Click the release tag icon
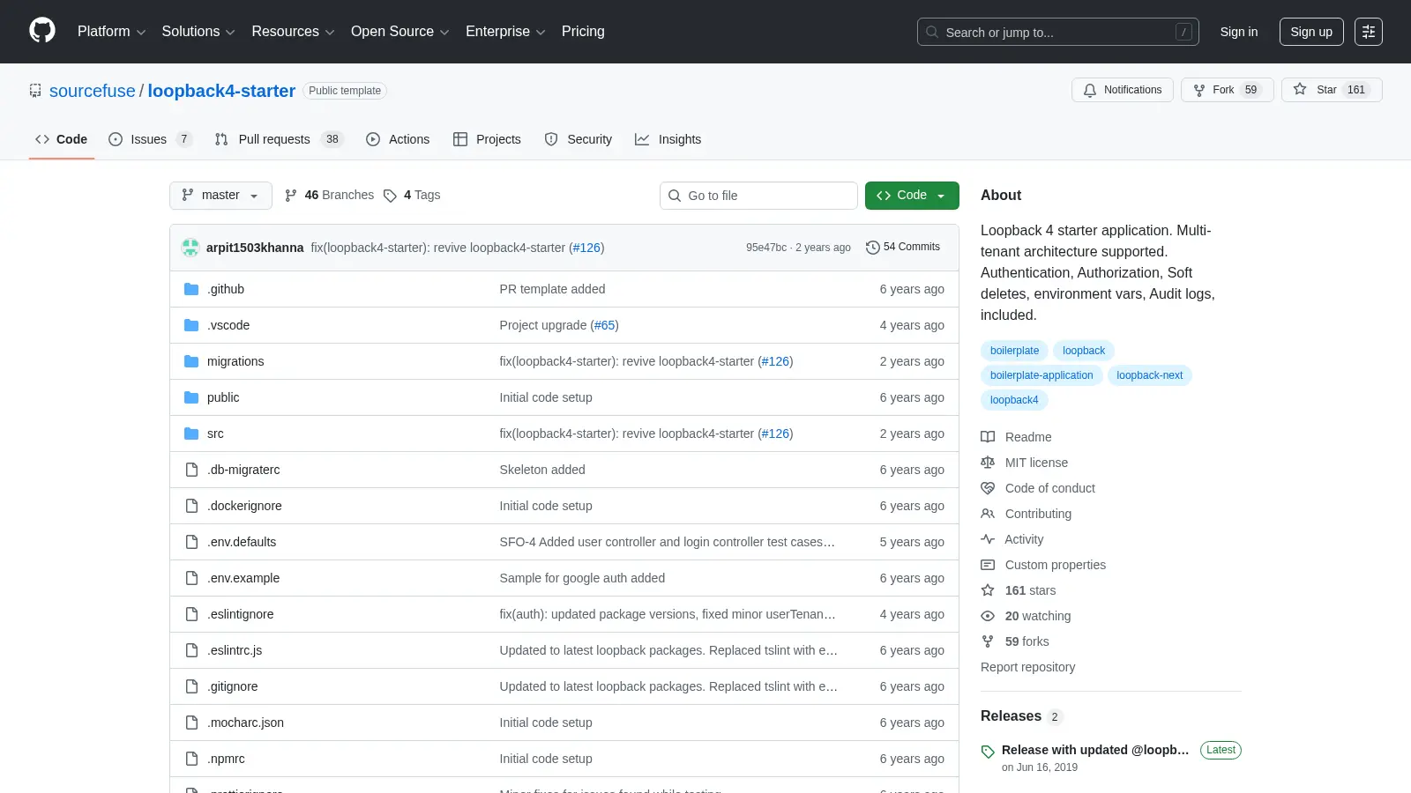This screenshot has width=1411, height=793. [x=988, y=752]
